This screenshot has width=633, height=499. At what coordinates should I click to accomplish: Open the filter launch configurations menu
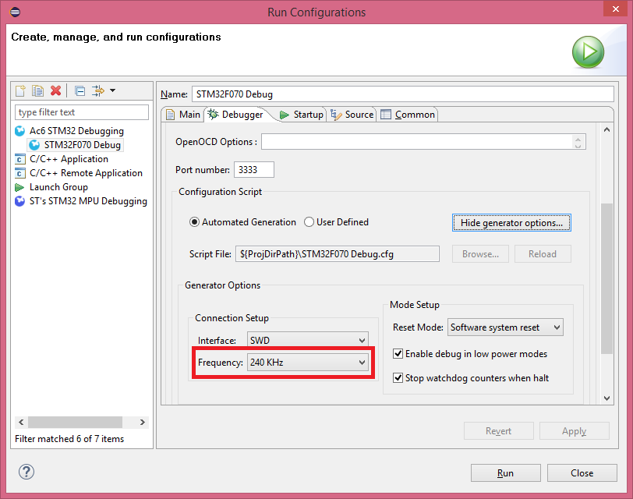[x=103, y=91]
